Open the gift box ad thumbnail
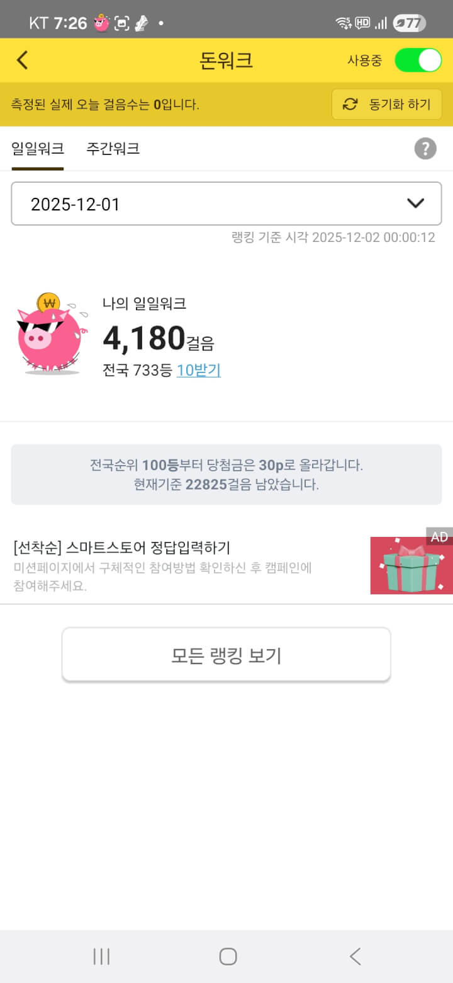The width and height of the screenshot is (453, 983). [x=411, y=565]
